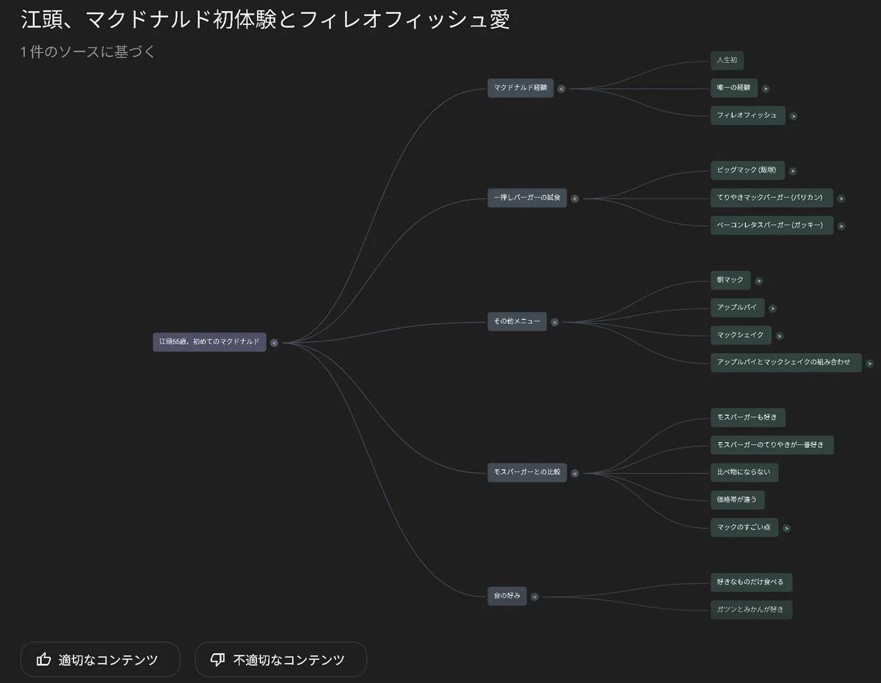Expand the 朝マック node arrow

click(x=759, y=281)
